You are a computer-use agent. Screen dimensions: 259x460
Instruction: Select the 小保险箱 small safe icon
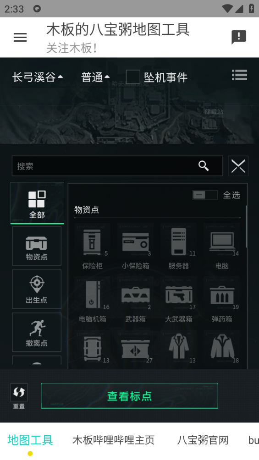pos(135,242)
